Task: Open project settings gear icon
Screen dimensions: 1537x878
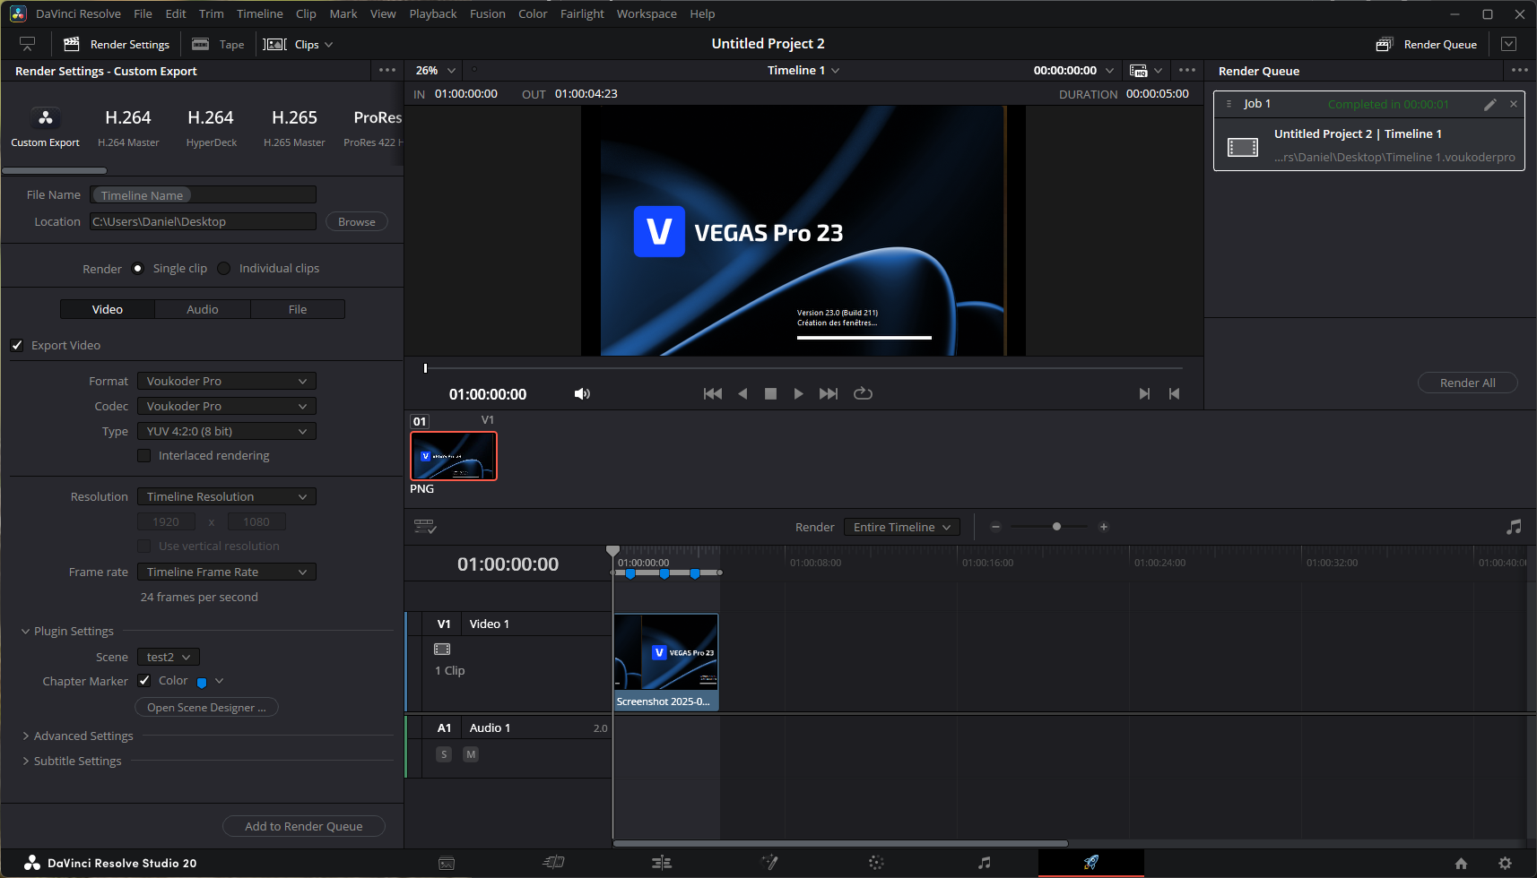Action: click(1505, 864)
